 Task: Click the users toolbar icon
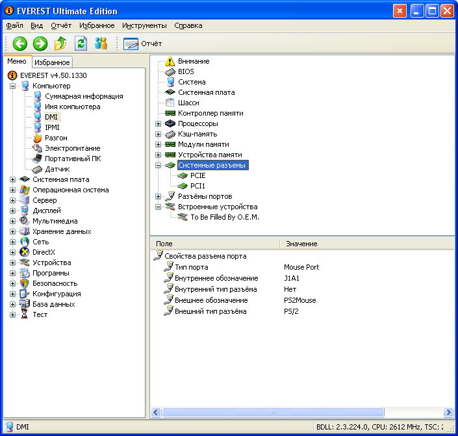[x=101, y=44]
